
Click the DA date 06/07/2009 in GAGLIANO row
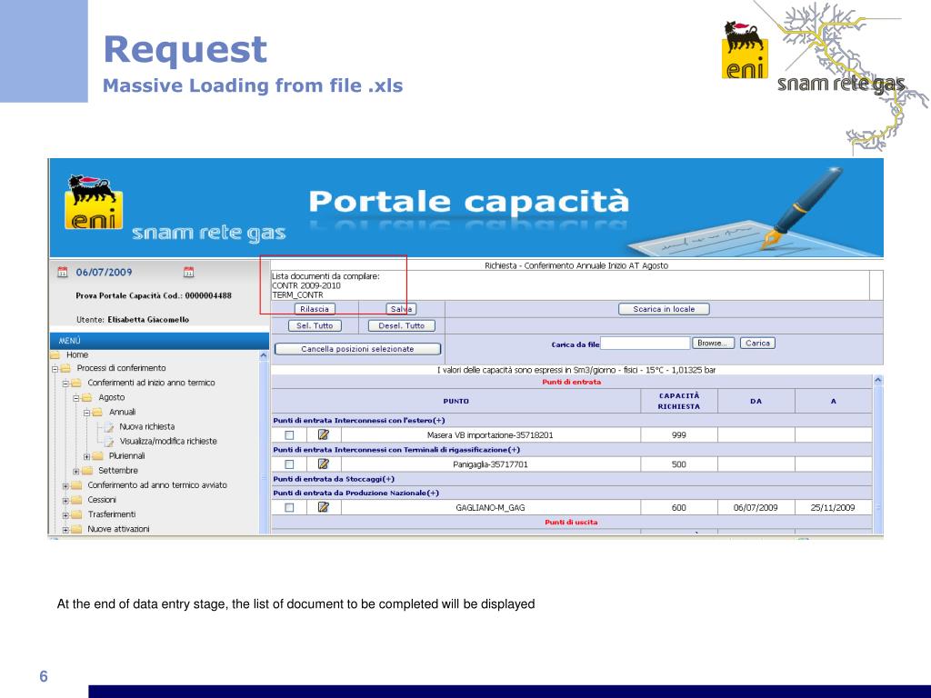click(x=756, y=507)
